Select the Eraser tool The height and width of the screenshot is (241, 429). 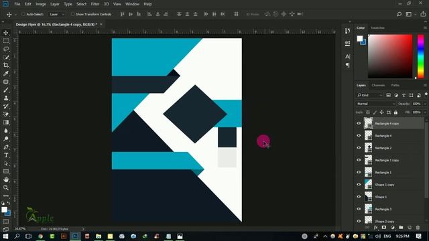6,114
